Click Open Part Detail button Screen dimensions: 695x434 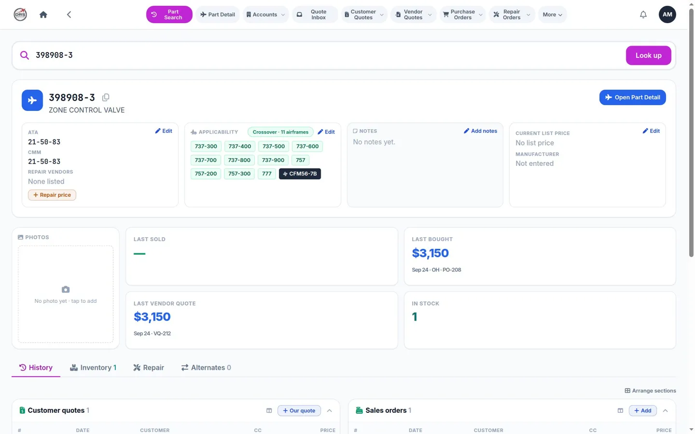coord(632,97)
